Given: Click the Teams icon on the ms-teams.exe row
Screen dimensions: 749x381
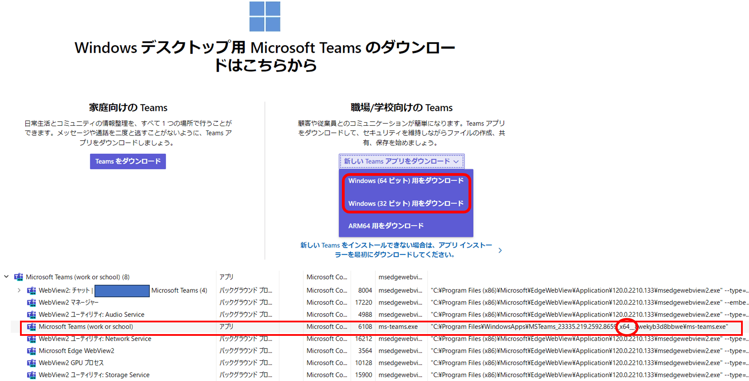Looking at the screenshot, I should click(31, 327).
